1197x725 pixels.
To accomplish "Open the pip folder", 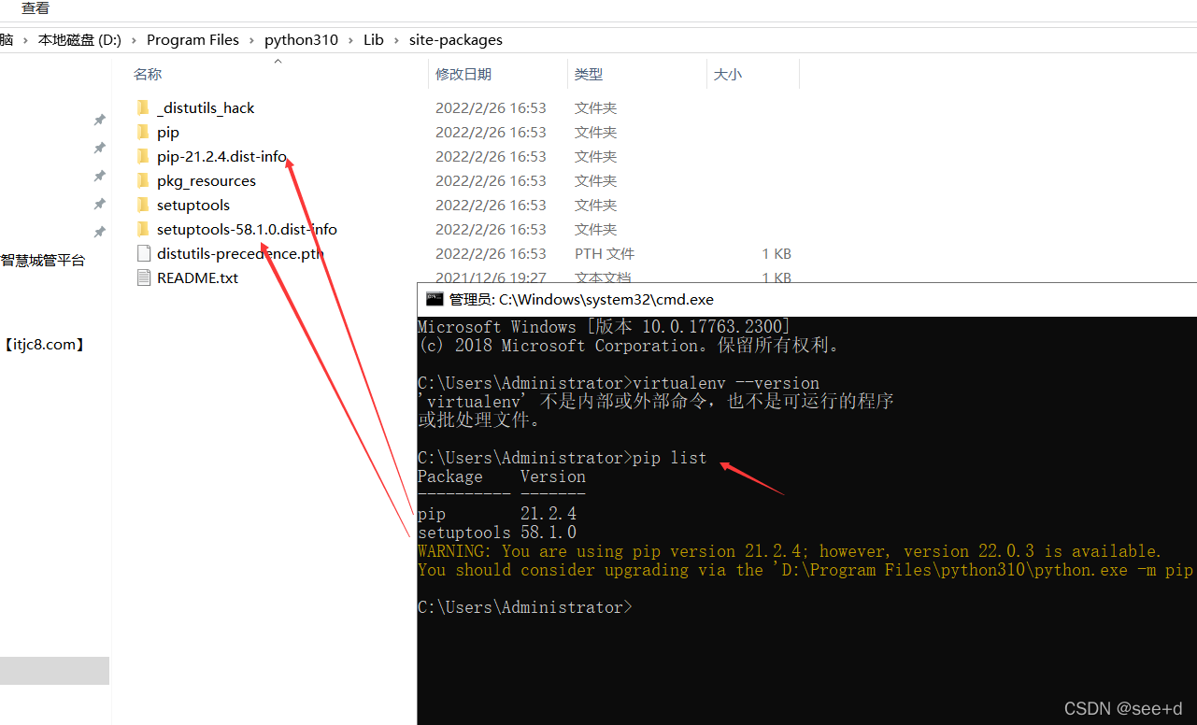I will click(167, 132).
